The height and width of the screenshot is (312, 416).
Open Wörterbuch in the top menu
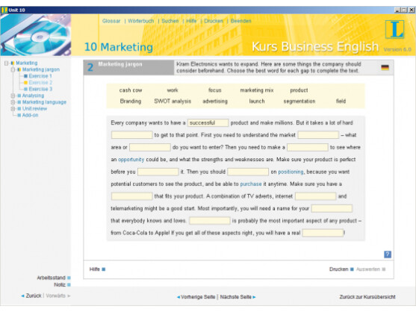coord(141,21)
